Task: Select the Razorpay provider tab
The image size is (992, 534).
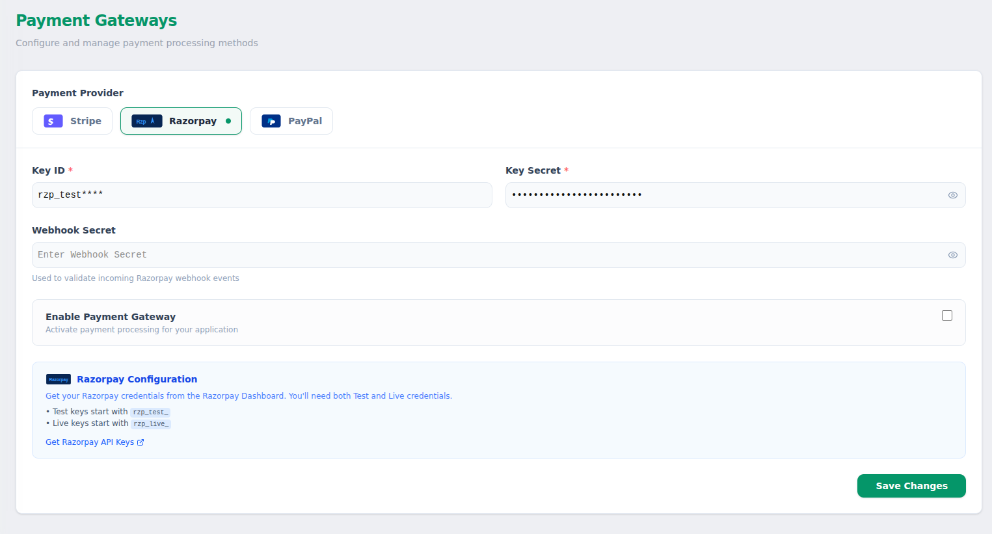Action: (181, 121)
